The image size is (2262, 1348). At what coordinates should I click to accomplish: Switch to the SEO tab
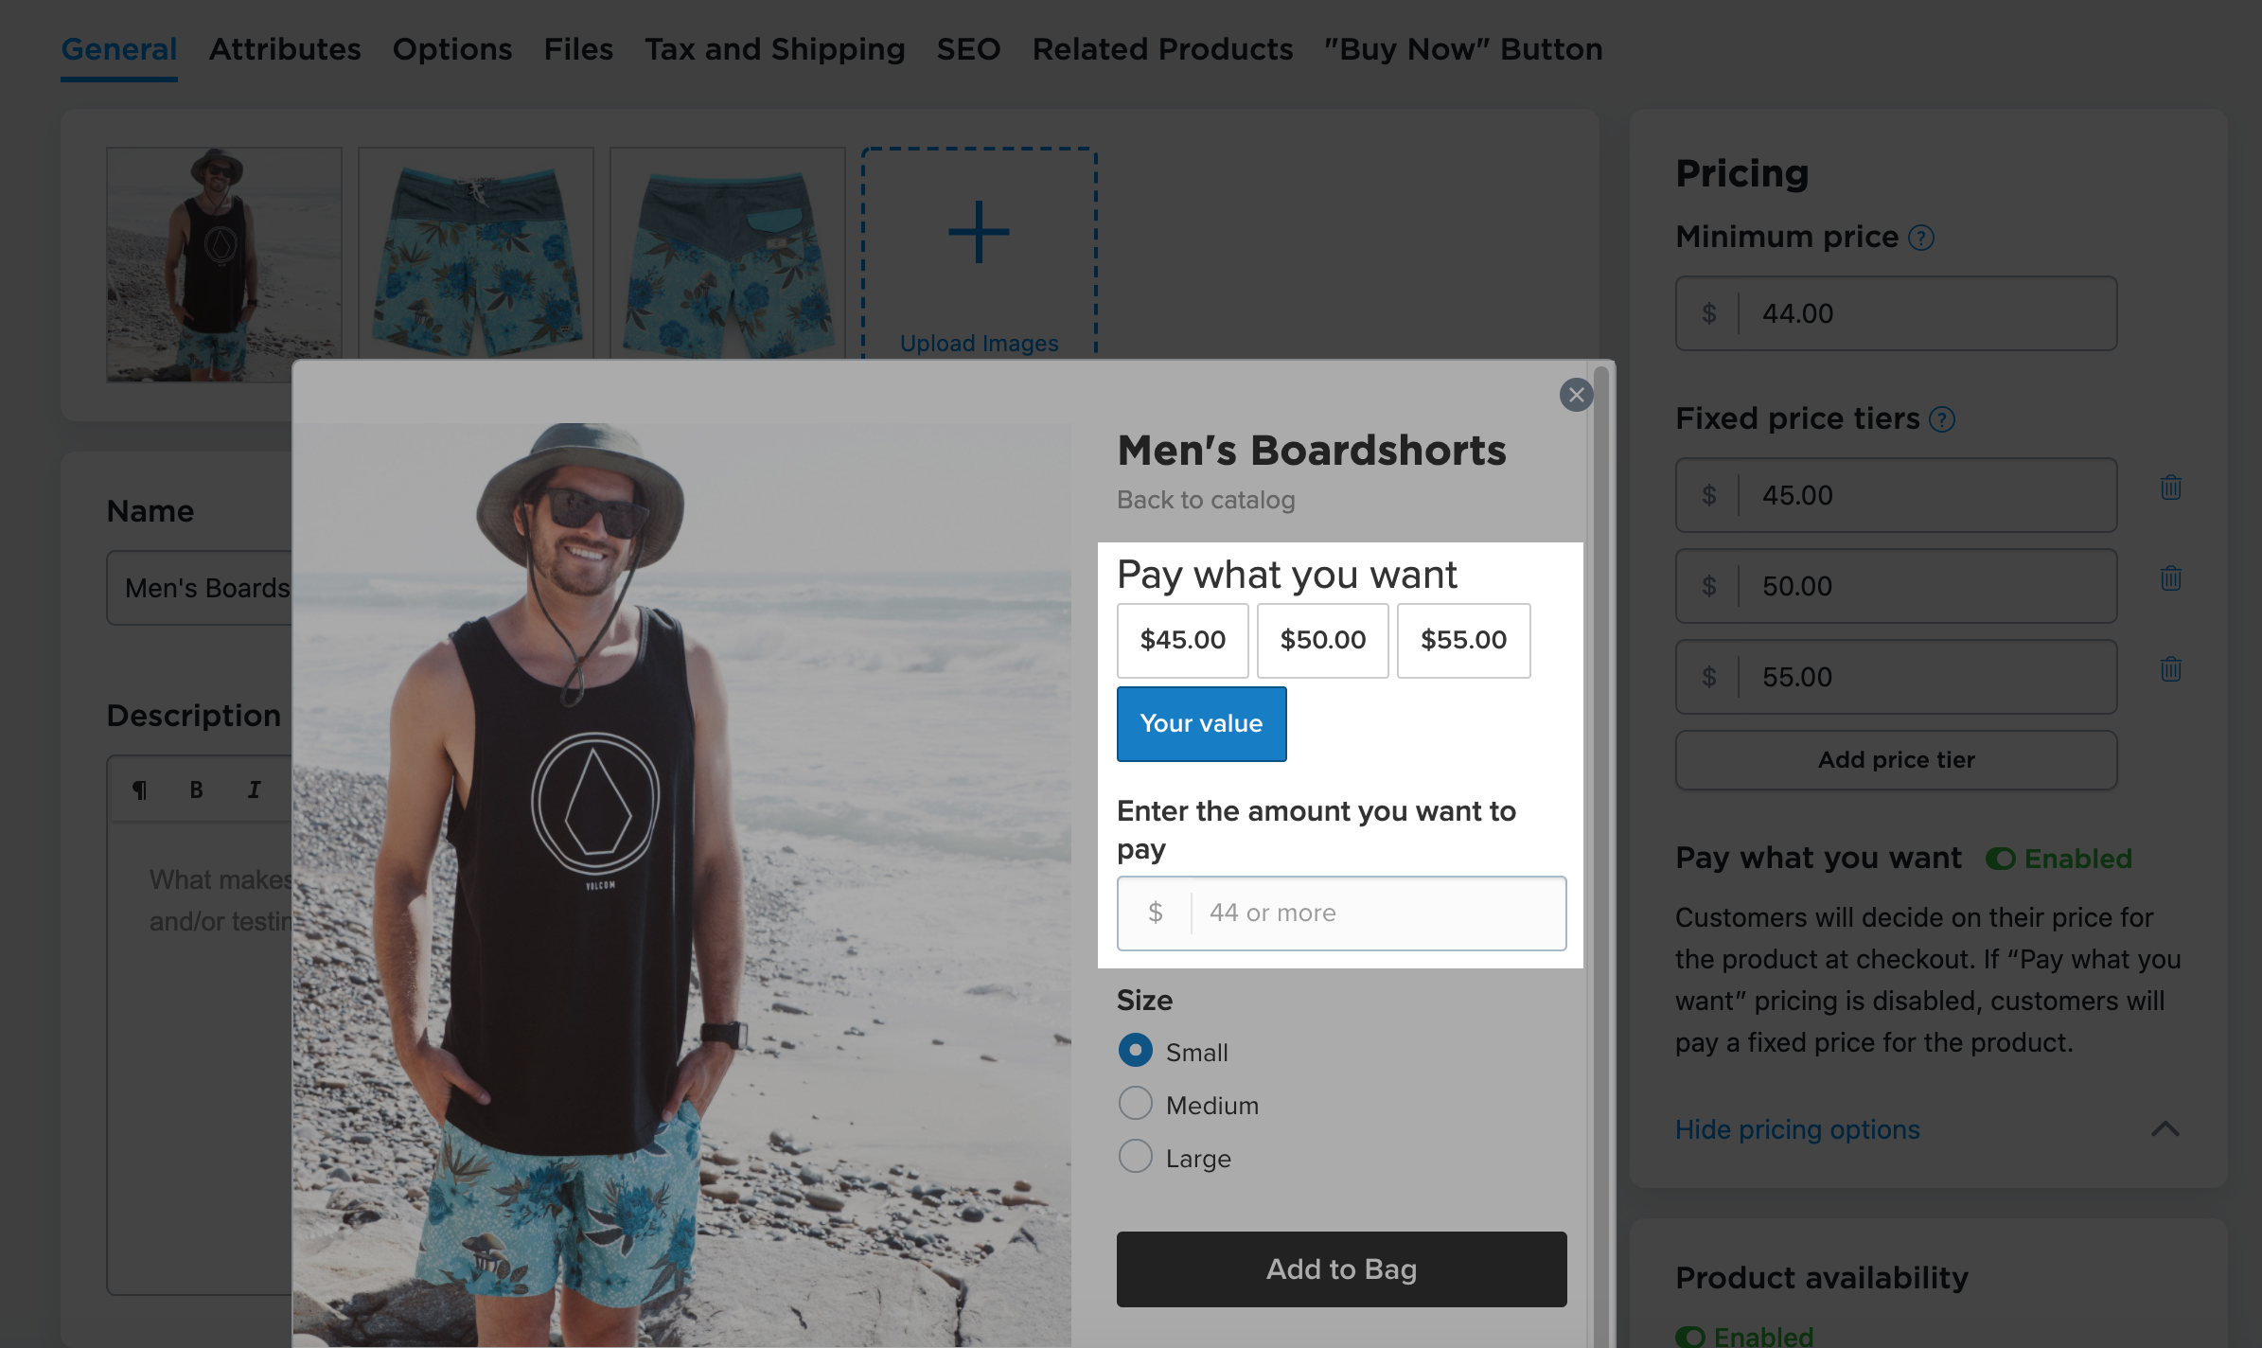(968, 49)
